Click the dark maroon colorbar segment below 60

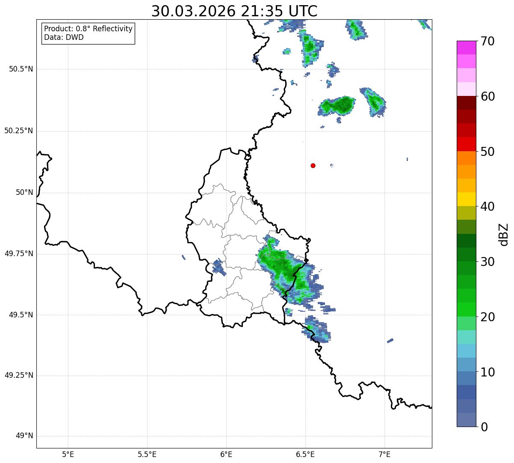coord(467,103)
